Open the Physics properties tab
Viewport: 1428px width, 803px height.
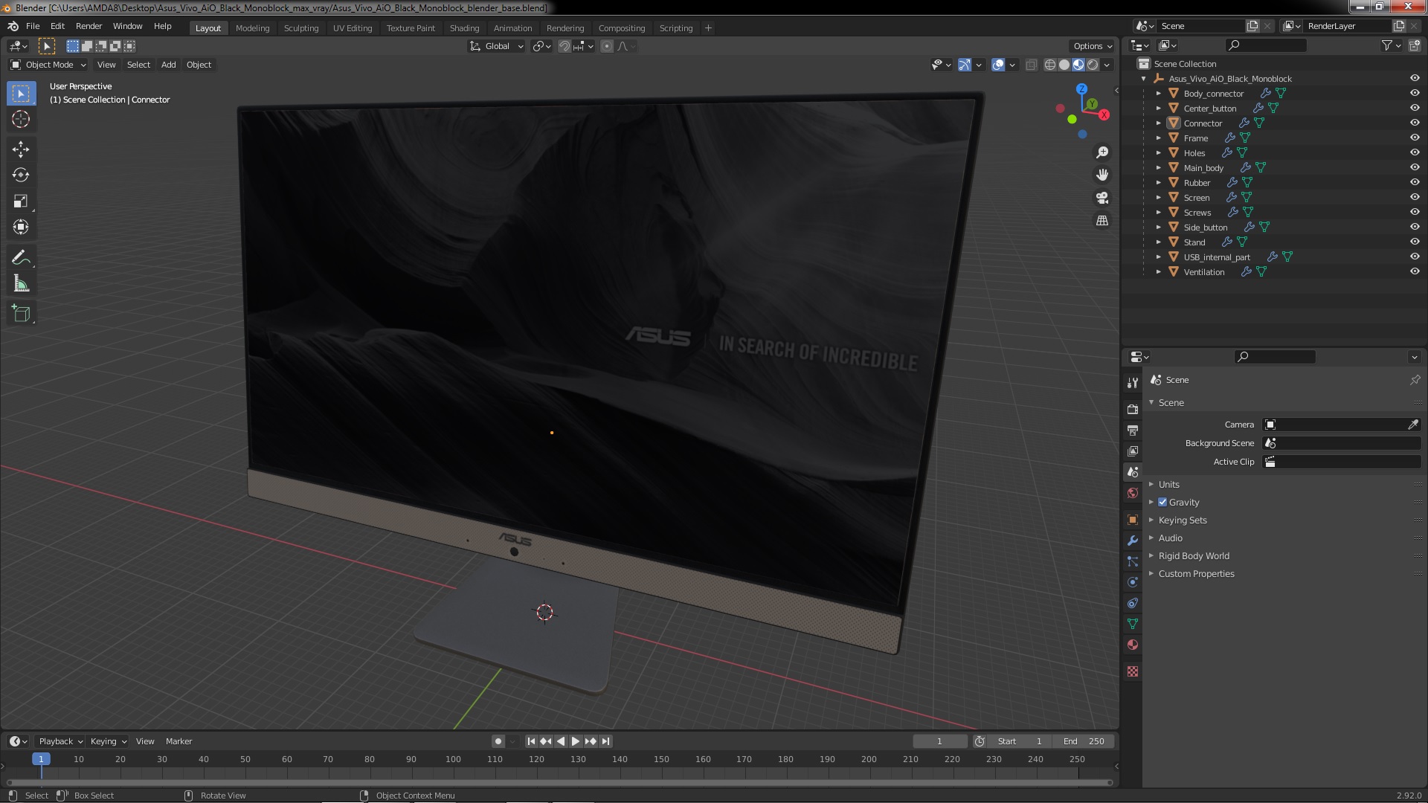pos(1133,582)
